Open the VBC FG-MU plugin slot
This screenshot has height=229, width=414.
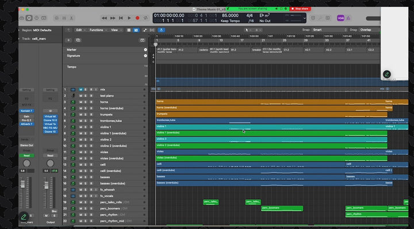point(50,128)
